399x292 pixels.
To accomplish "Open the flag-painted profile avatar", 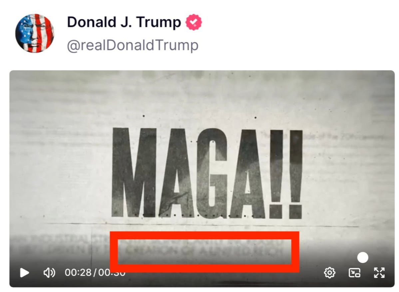I will pyautogui.click(x=35, y=33).
